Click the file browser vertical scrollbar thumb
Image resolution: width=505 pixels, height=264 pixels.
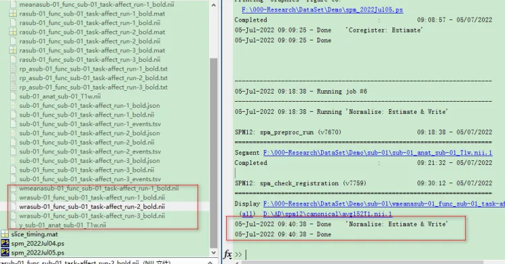[213, 153]
